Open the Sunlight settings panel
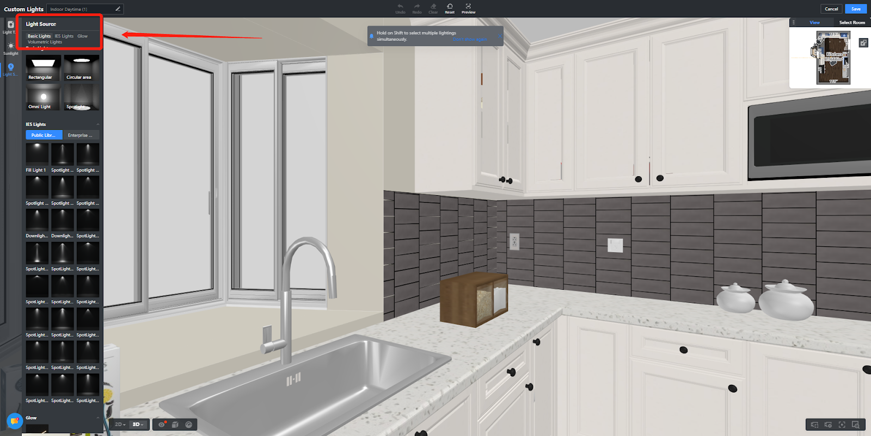871x436 pixels. coord(10,48)
